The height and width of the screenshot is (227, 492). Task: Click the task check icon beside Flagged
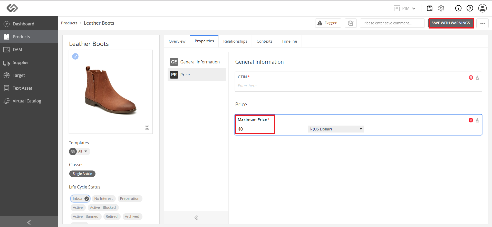(x=351, y=23)
